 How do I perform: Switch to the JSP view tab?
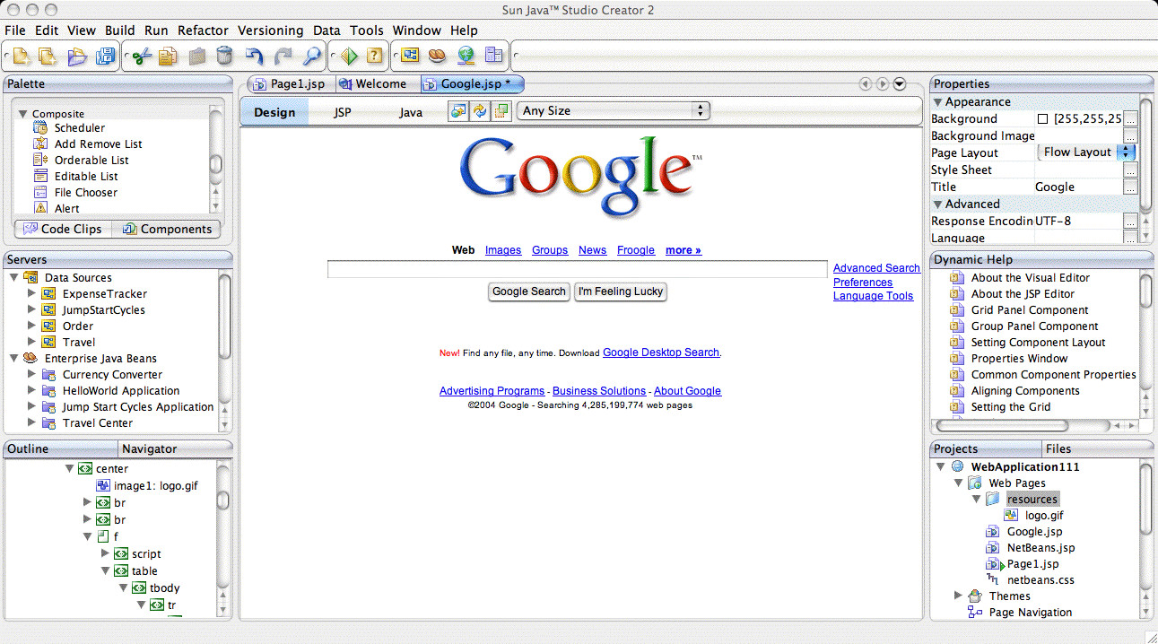343,112
